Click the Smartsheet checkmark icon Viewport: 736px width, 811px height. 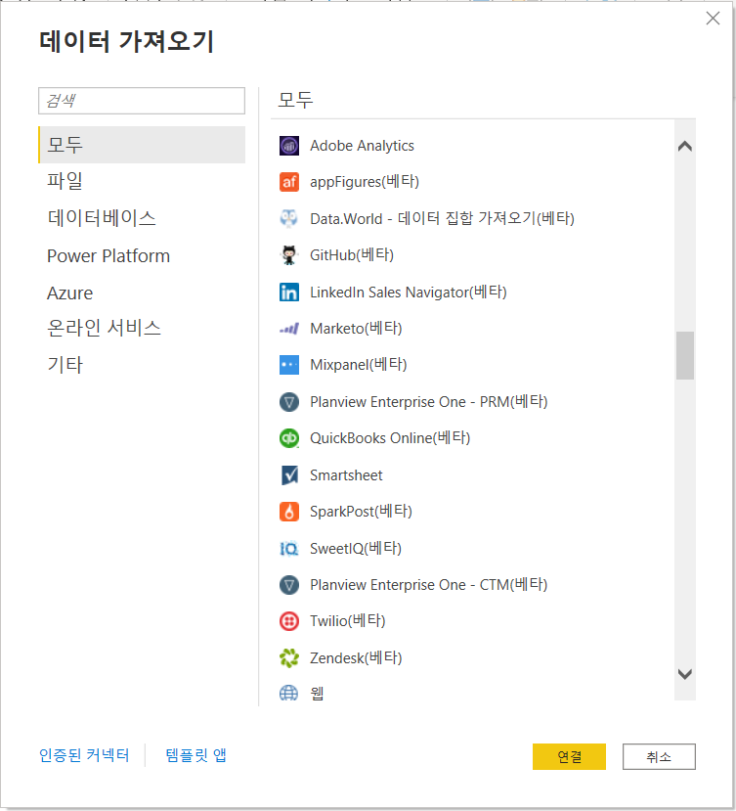click(x=289, y=475)
